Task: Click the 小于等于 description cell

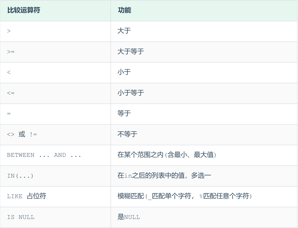Action: (x=131, y=93)
